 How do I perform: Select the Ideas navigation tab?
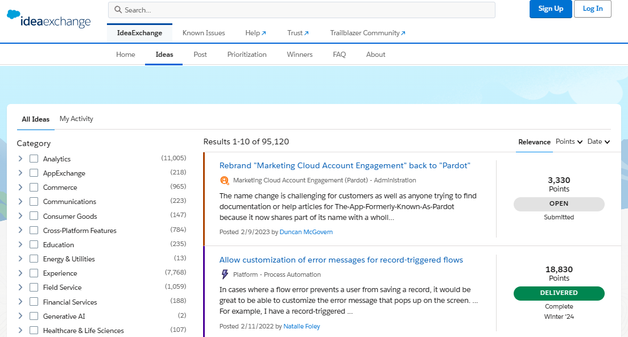[164, 55]
